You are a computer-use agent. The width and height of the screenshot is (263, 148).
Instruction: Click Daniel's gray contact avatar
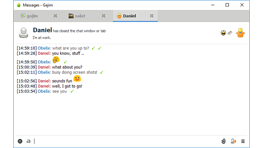point(24,33)
